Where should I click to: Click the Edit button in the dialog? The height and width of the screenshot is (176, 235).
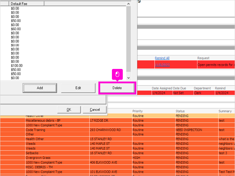pos(78,88)
